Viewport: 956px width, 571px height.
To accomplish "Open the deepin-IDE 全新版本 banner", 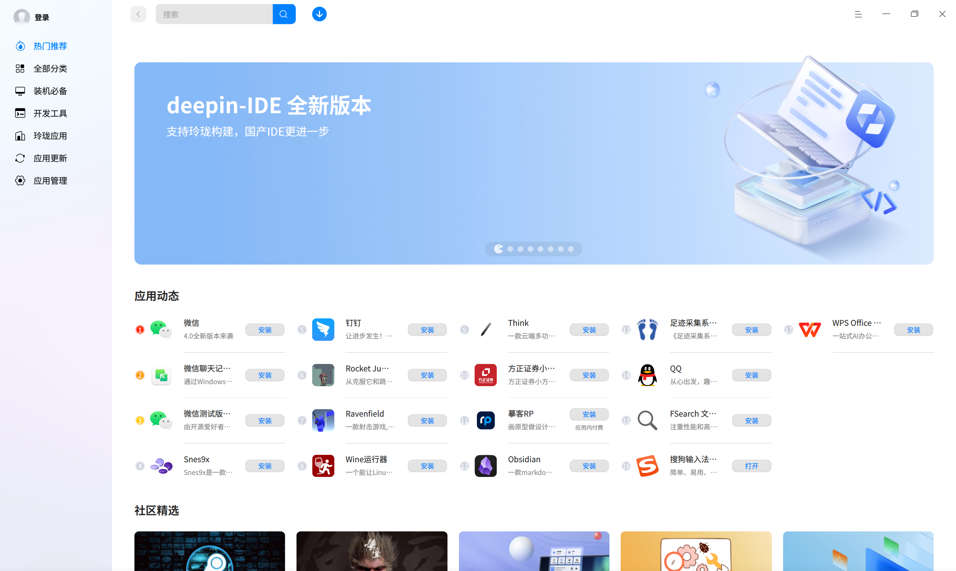I will click(x=534, y=163).
